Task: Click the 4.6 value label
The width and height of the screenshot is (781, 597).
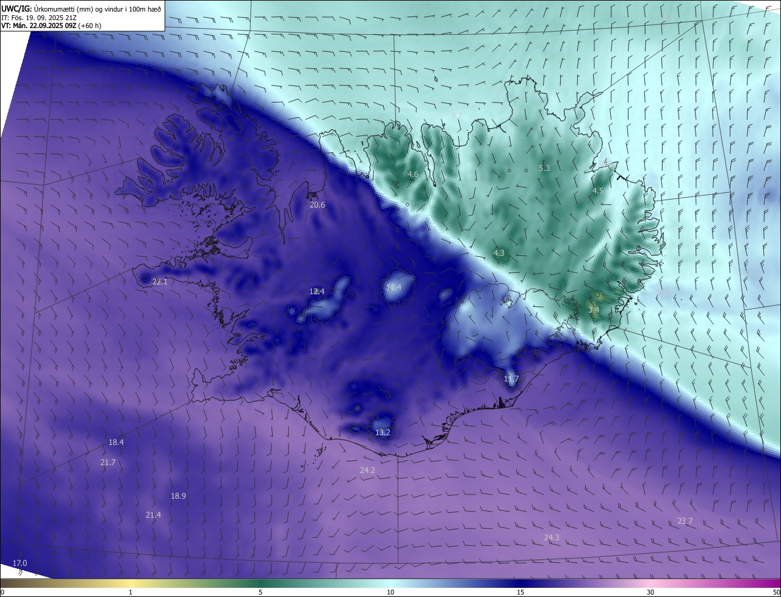Action: 413,175
